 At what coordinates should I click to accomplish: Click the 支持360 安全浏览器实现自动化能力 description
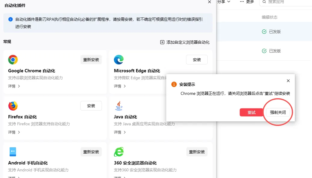[145, 170]
